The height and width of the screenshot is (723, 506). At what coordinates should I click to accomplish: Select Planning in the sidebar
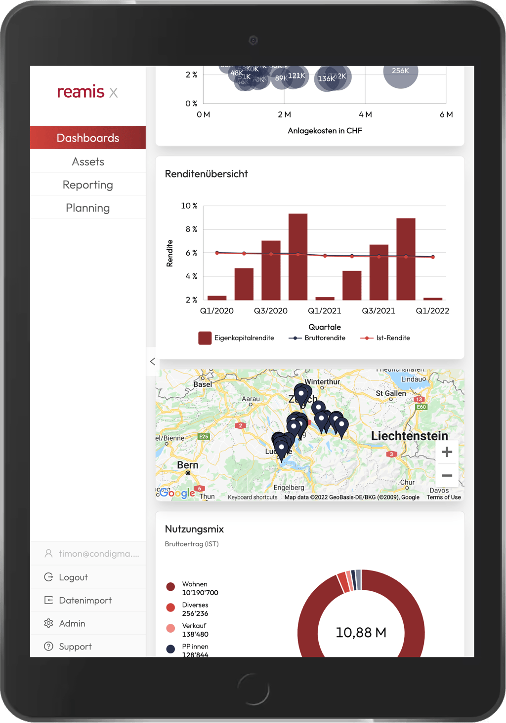point(88,208)
